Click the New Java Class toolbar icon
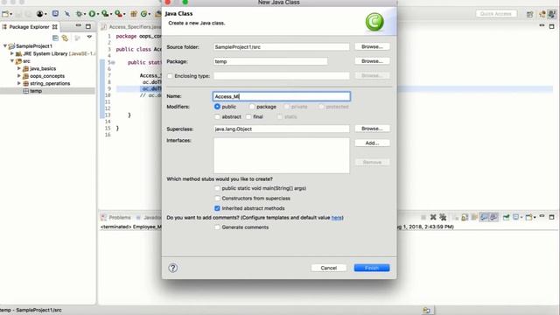Viewport: 560px width, 315px height. click(x=143, y=14)
